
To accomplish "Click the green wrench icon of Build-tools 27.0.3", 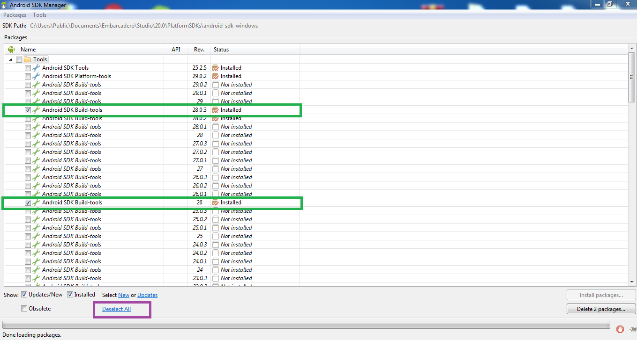I will click(x=36, y=144).
